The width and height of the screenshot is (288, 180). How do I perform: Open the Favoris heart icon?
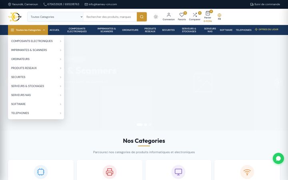tap(182, 15)
